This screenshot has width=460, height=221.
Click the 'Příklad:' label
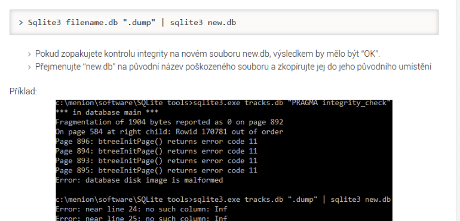tap(23, 91)
